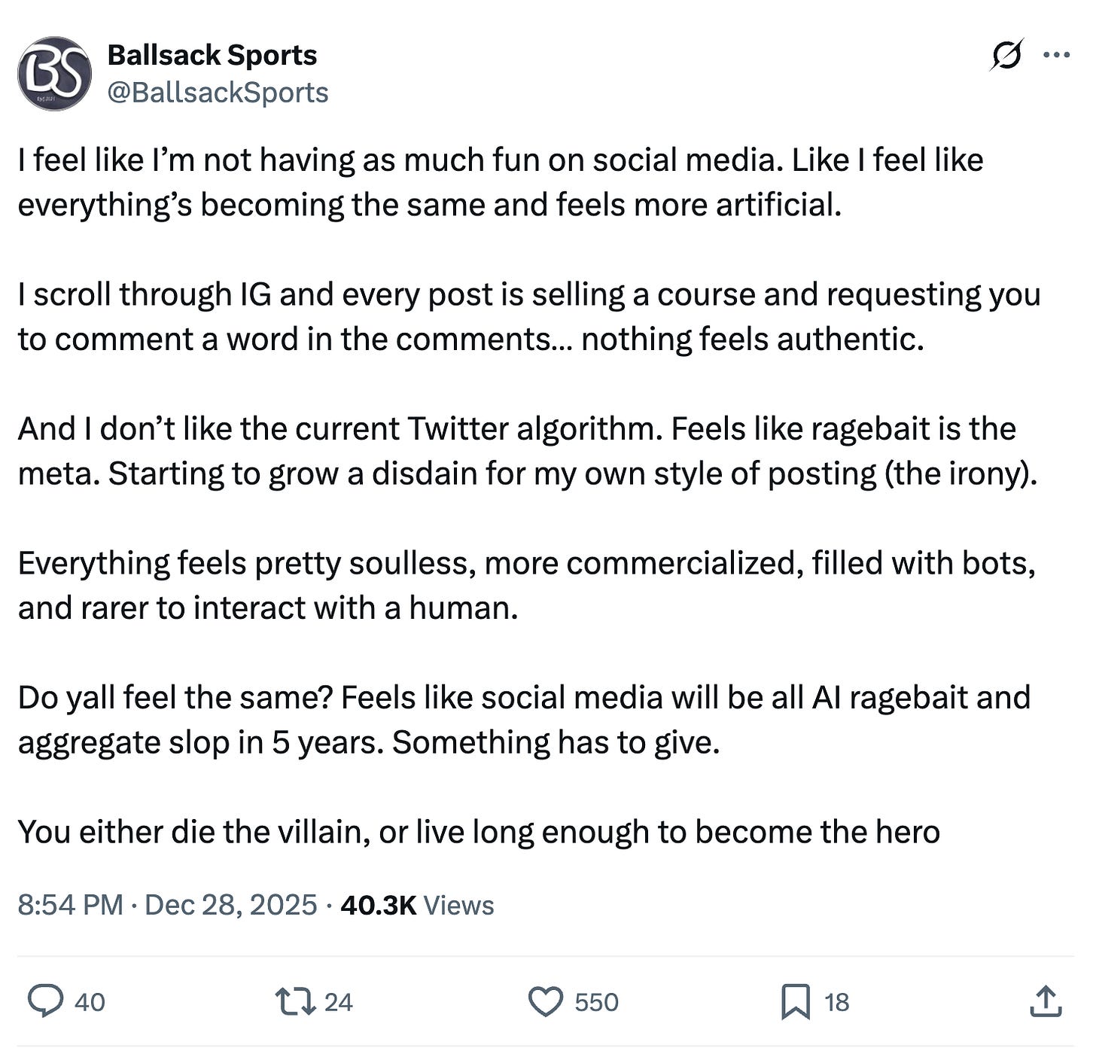Click the 40.3K Views count
The width and height of the screenshot is (1096, 1063).
pos(417,905)
